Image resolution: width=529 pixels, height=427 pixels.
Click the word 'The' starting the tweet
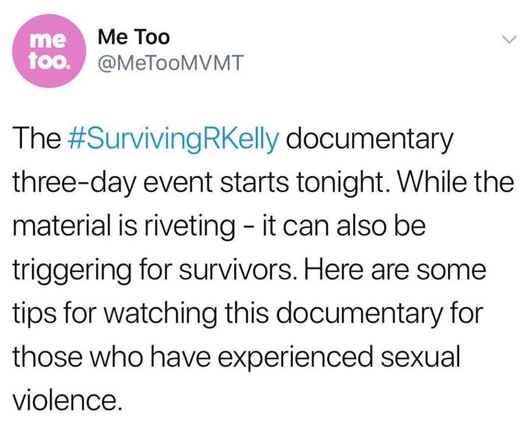coord(37,139)
